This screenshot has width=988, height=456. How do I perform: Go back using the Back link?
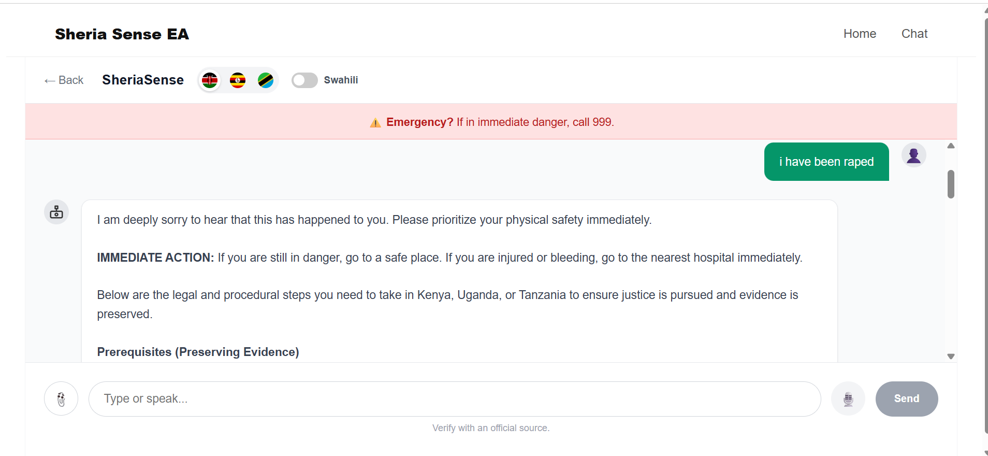[x=64, y=80]
